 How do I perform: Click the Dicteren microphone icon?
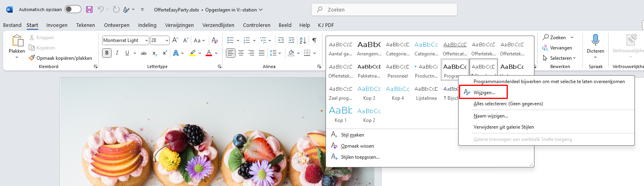pos(596,40)
